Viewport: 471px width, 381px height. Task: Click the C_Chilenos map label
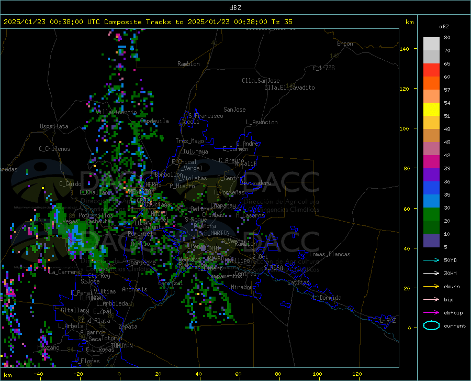click(54, 149)
